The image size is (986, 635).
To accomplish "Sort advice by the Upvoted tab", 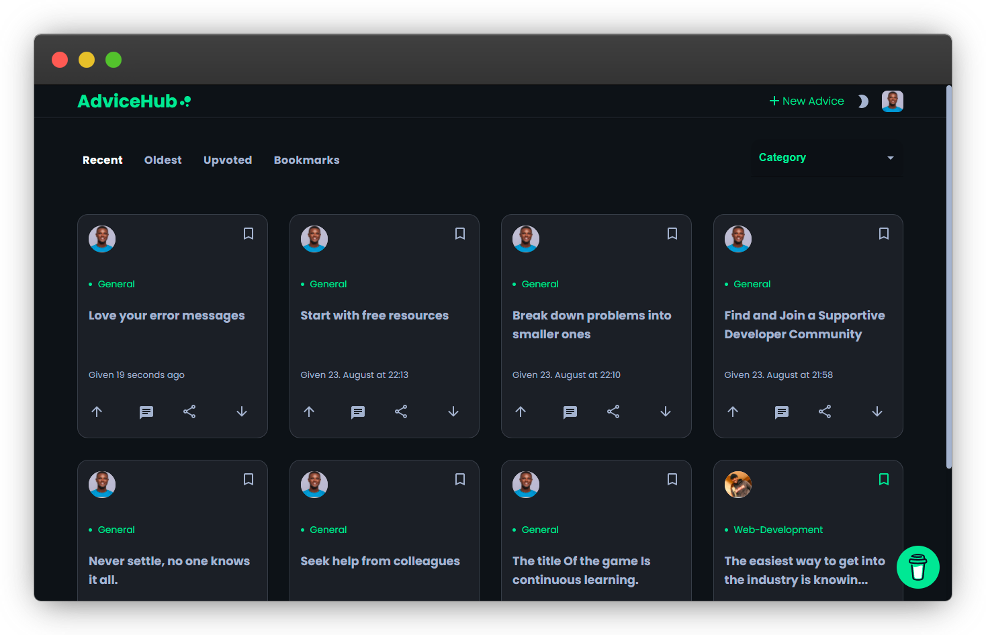I will coord(228,160).
